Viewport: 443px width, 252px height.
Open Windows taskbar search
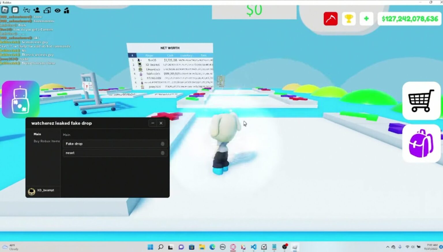click(161, 247)
